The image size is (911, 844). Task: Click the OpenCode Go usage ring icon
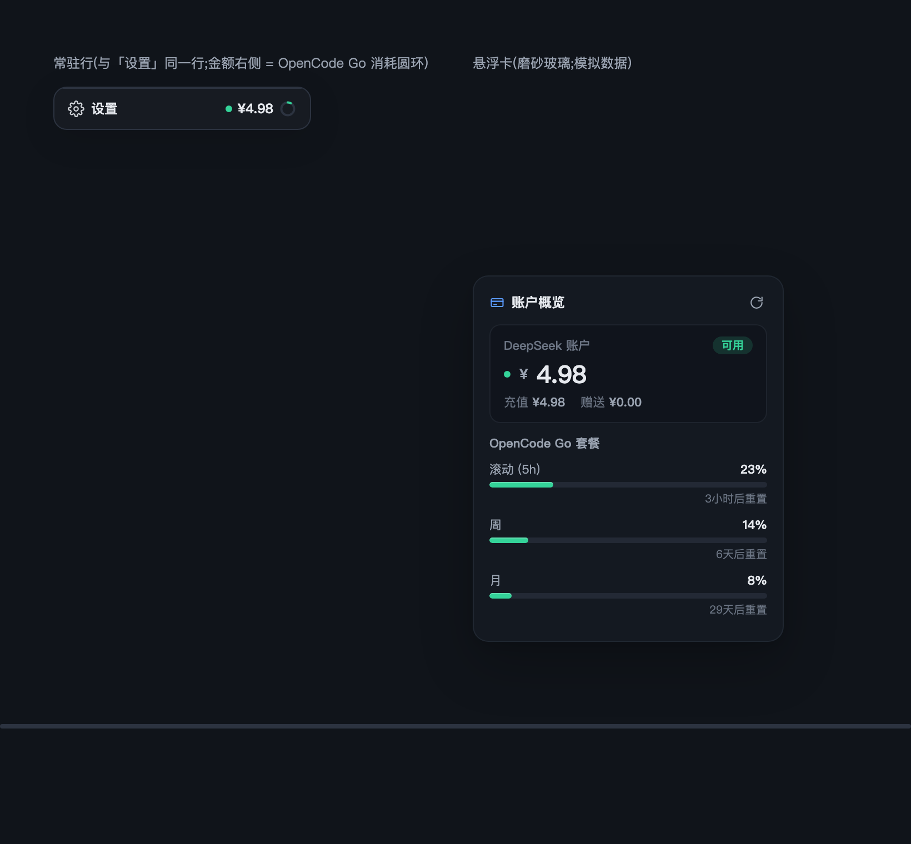[x=288, y=109]
